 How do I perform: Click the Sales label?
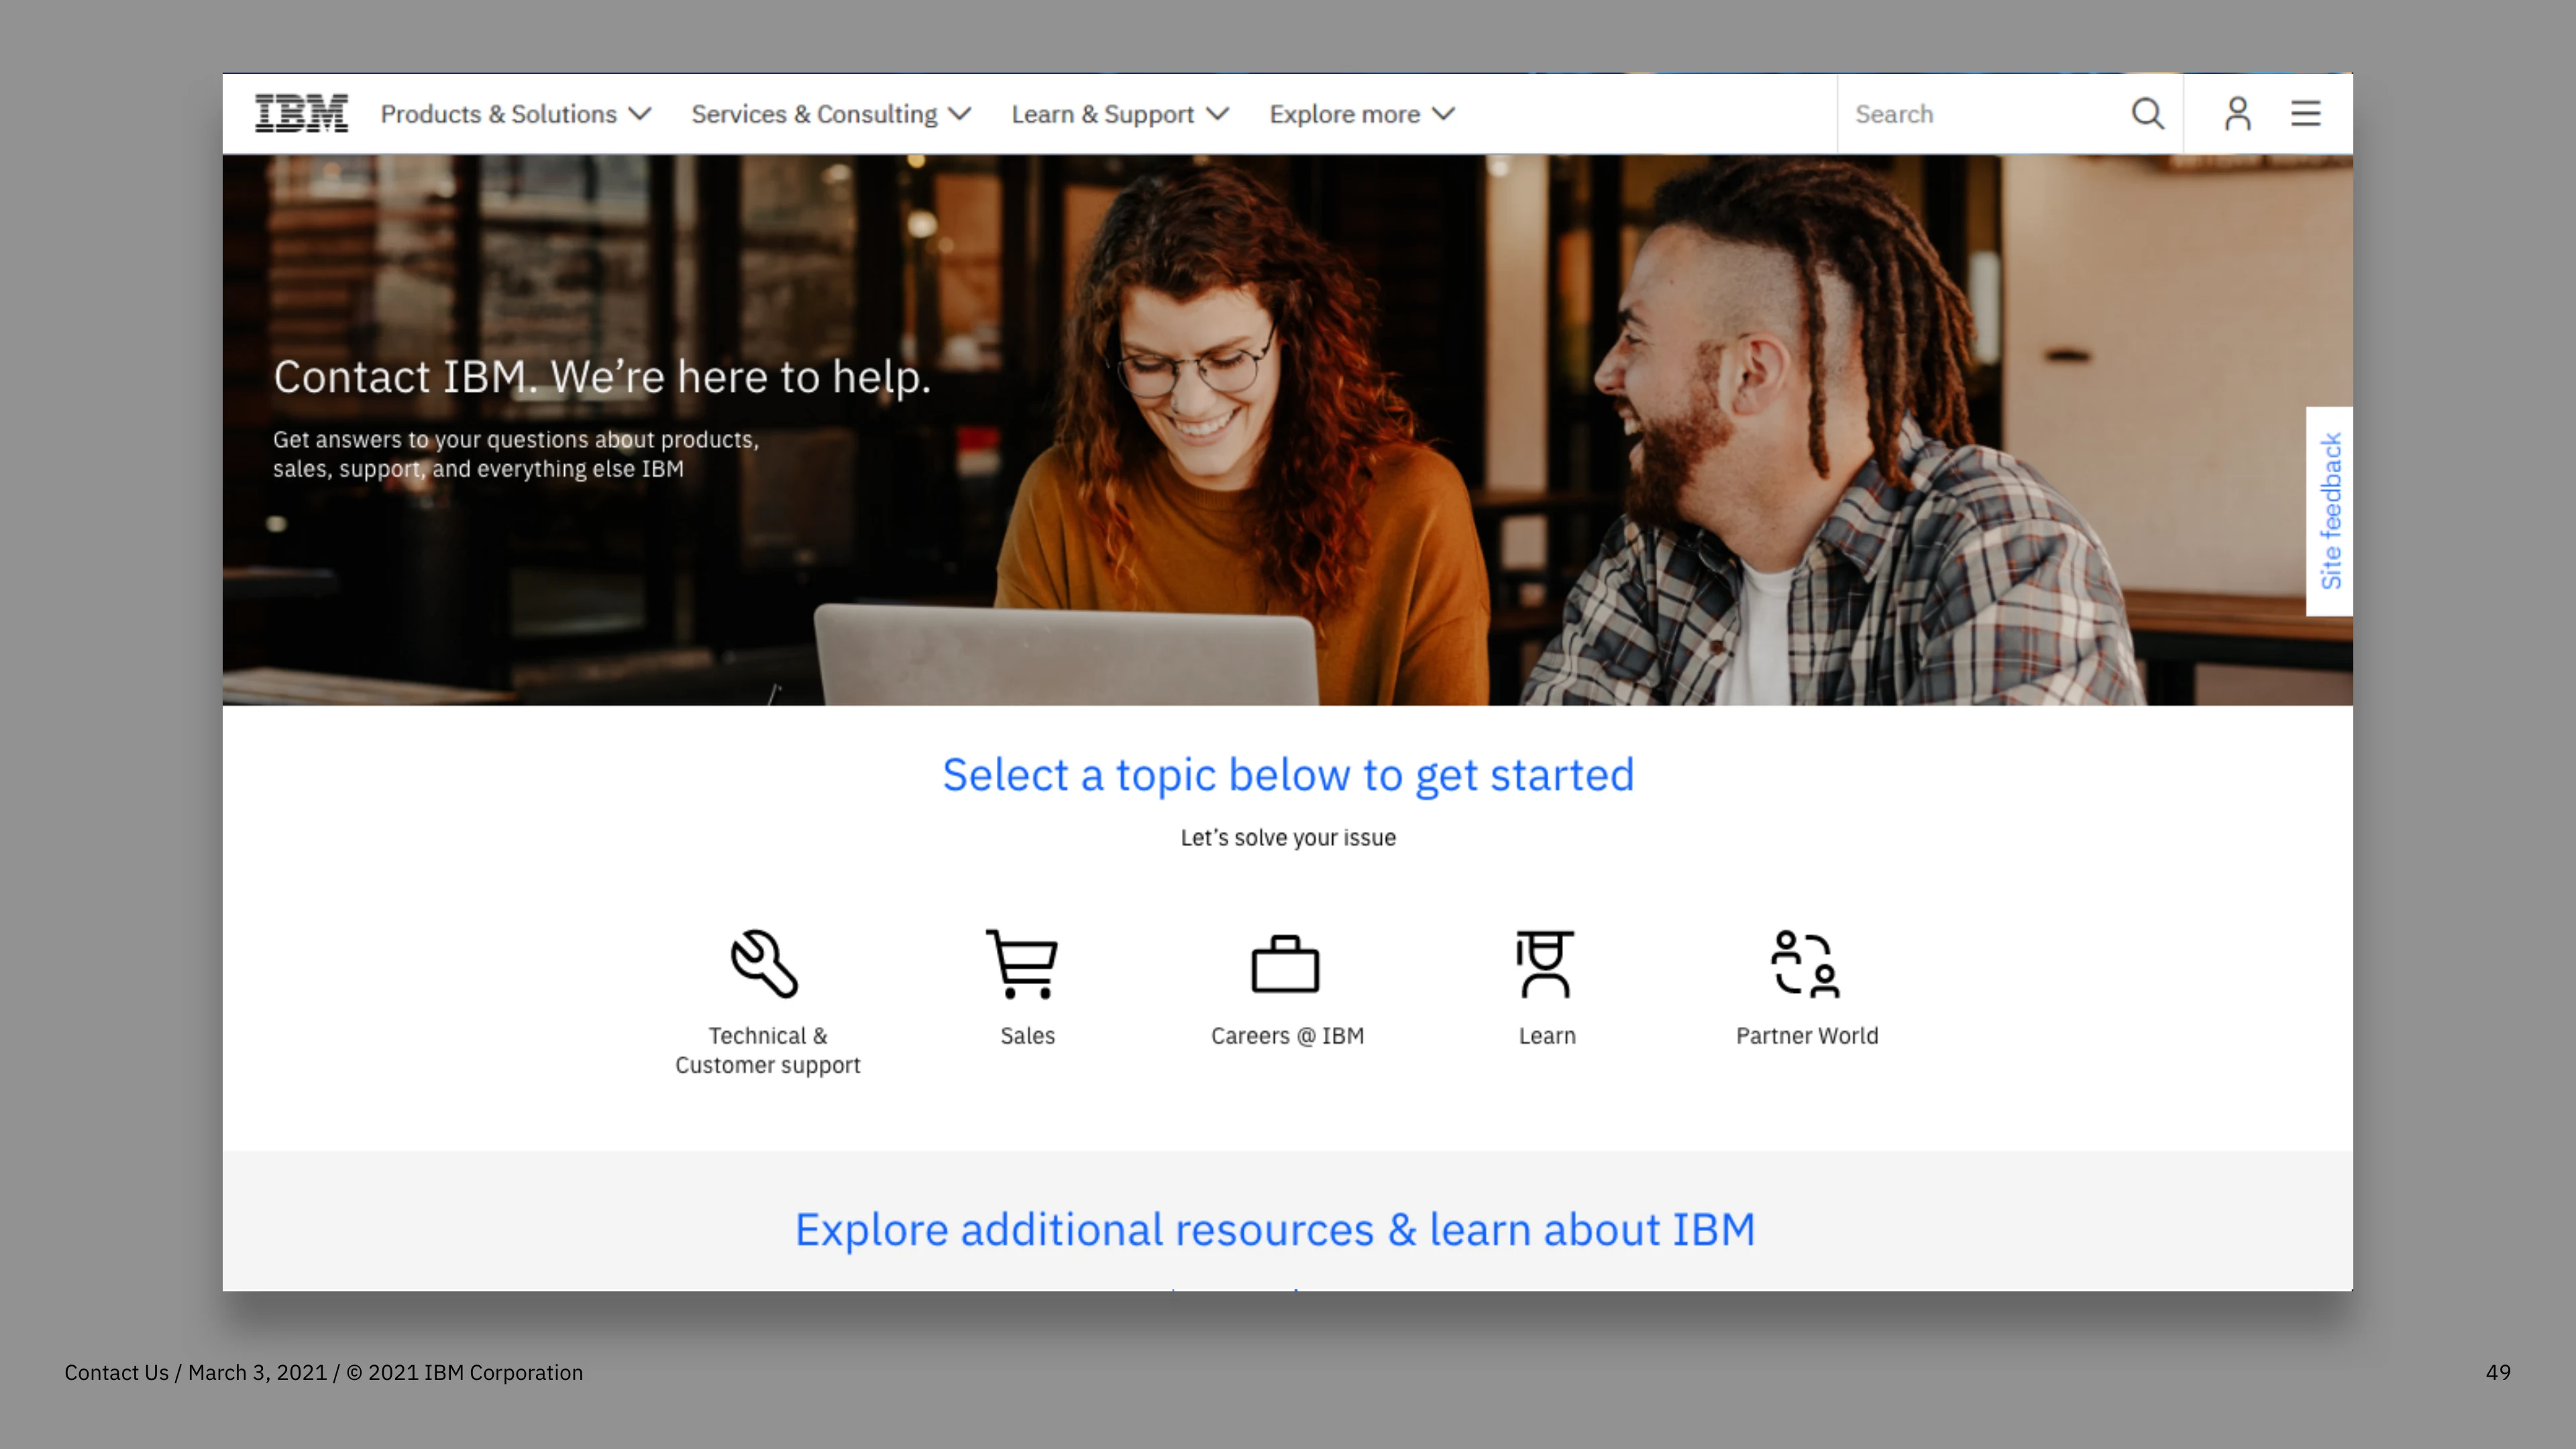coord(1028,1036)
